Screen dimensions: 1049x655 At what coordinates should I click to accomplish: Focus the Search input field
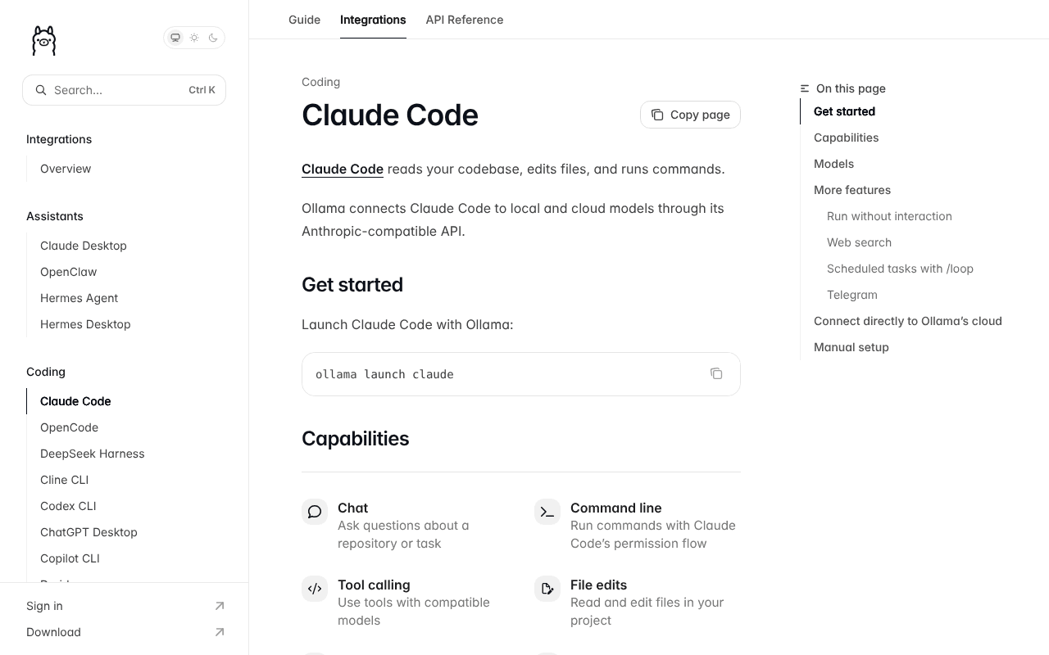coord(124,90)
